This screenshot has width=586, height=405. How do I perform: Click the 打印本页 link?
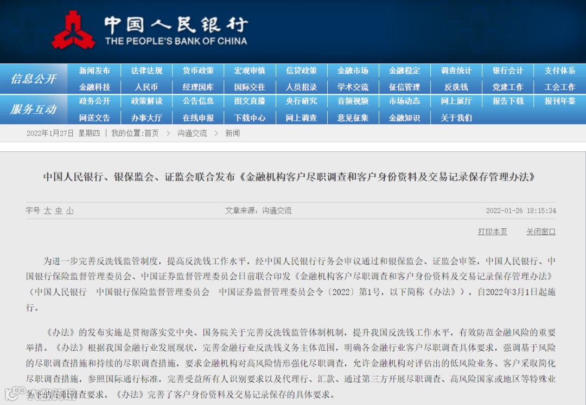pyautogui.click(x=493, y=232)
